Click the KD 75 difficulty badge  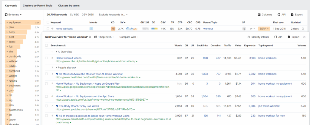113,29
